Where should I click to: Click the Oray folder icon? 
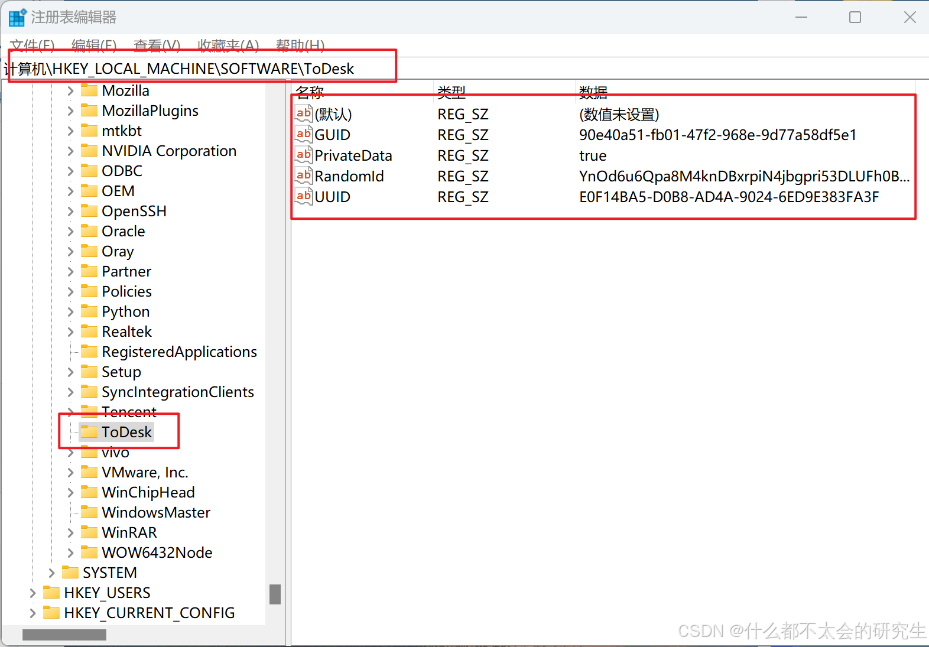(x=89, y=251)
